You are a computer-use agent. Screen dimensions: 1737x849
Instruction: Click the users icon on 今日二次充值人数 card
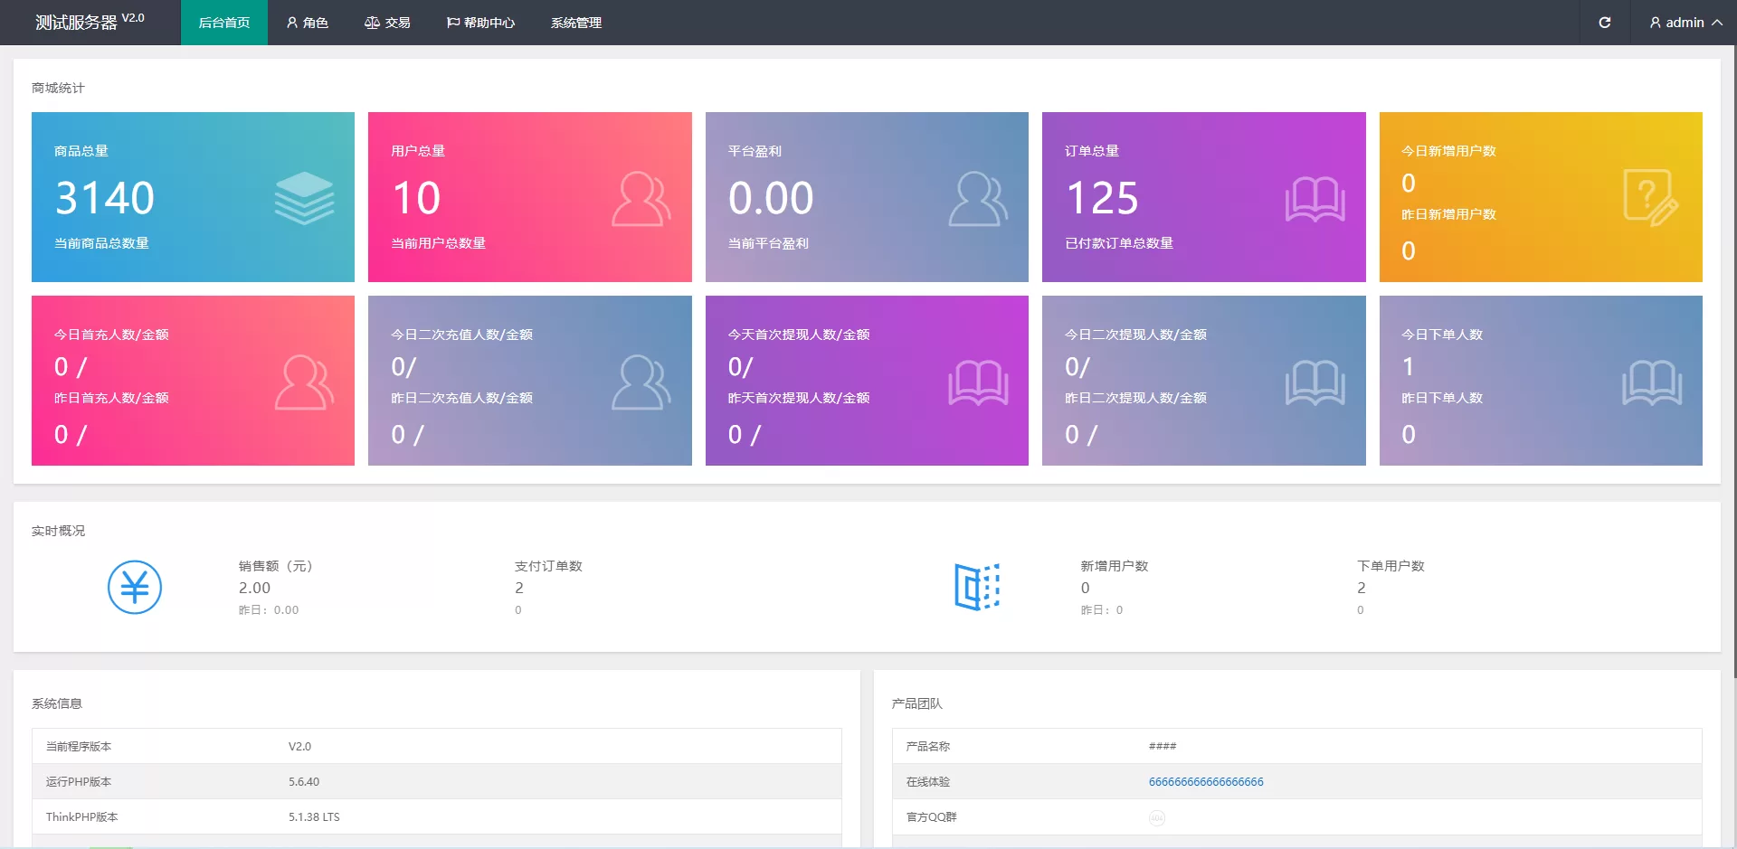coord(641,382)
